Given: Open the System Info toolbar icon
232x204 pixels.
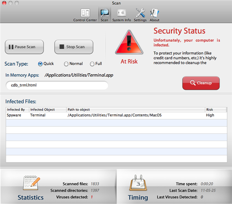Looking at the screenshot, I should [x=121, y=13].
